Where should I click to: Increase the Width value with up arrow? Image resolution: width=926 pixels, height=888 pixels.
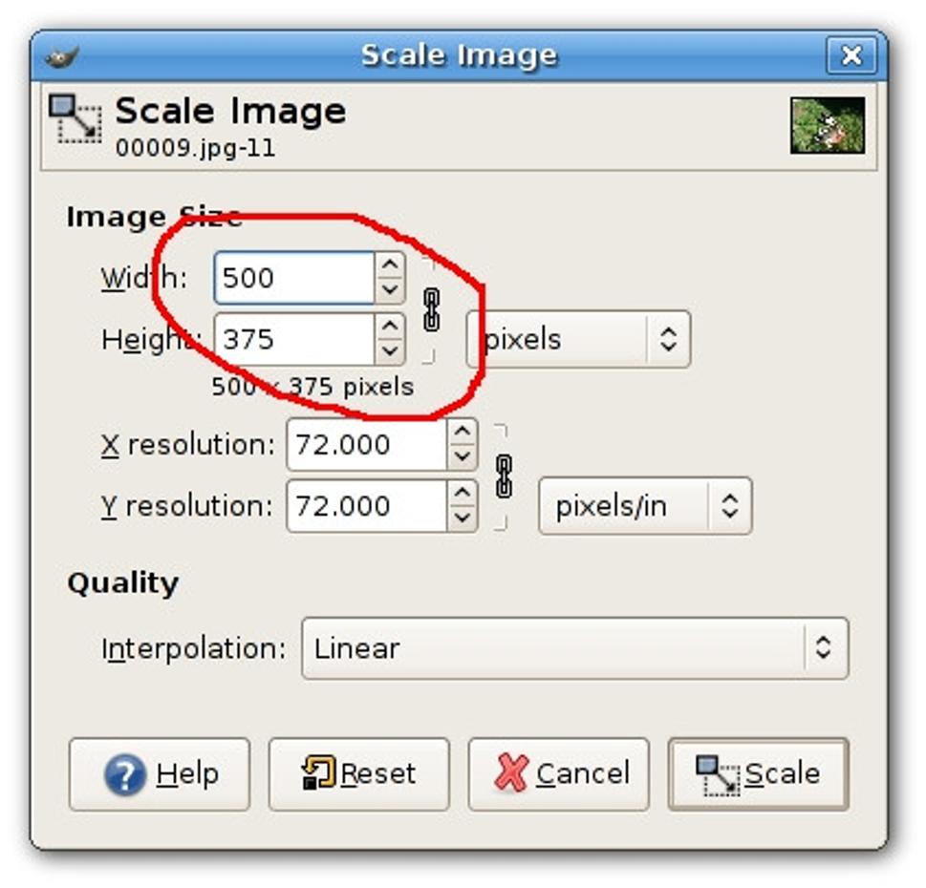point(390,264)
